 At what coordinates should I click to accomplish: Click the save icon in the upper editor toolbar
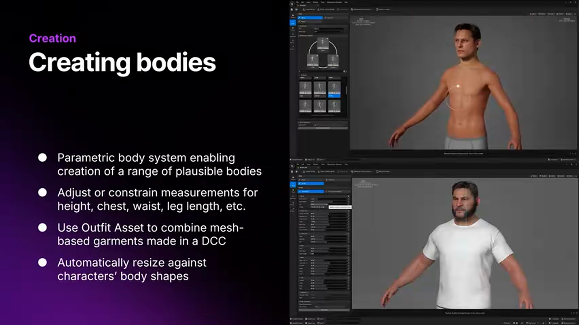[x=292, y=9]
